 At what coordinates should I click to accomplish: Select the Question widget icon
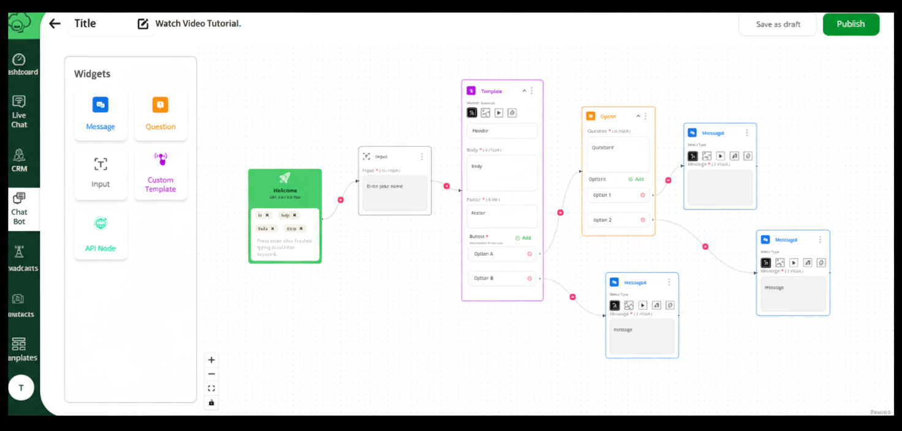(x=160, y=105)
